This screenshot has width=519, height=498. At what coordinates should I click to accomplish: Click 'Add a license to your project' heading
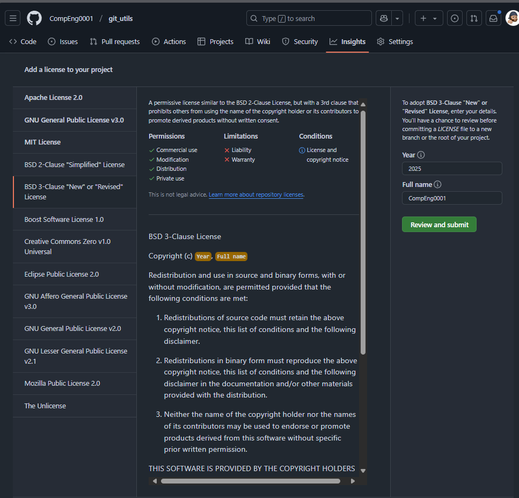tap(69, 70)
